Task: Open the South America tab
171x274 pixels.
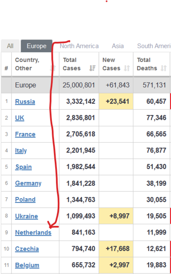Action: coord(154,46)
